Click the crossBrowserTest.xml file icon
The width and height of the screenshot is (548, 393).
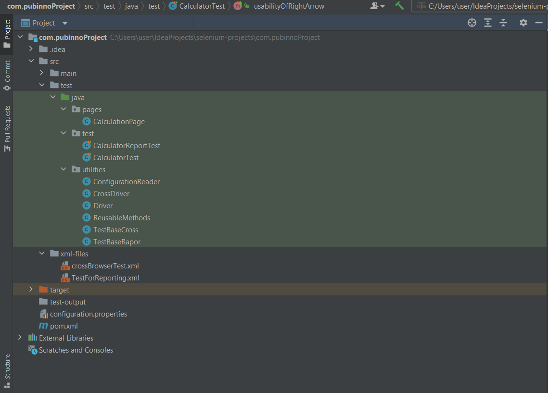[65, 266]
